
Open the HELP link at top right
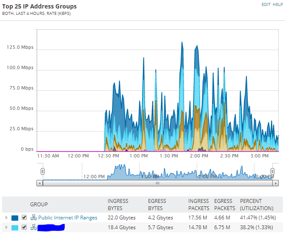[278, 5]
